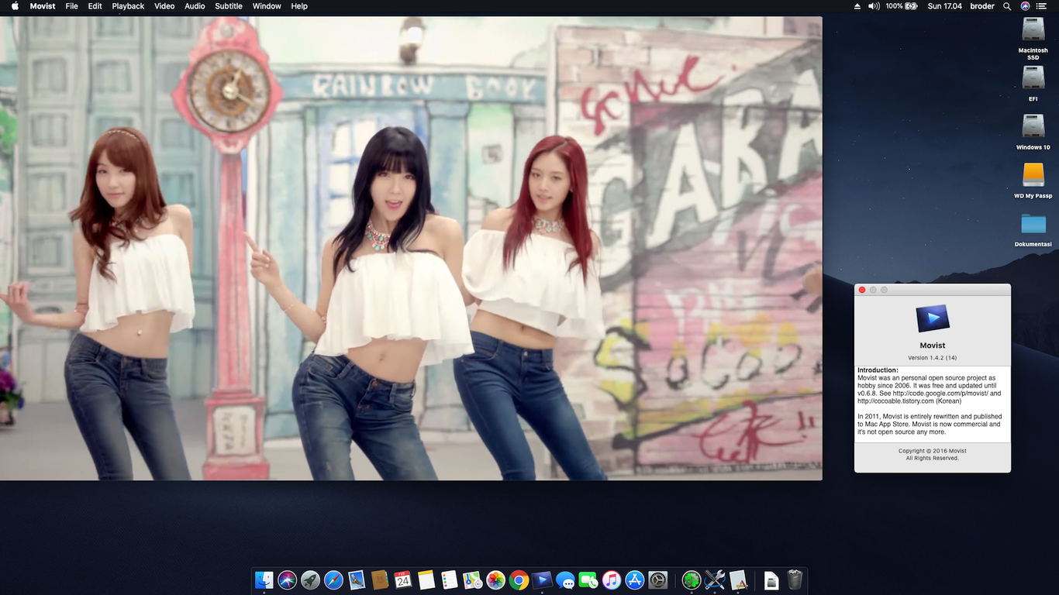
Task: Open Reminders list icon in Dock
Action: click(x=450, y=580)
